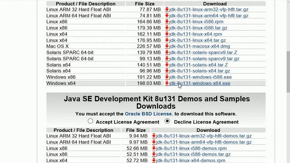
Task: Click download arrow icon for jdk-8u131-solaris-sparcv9.tar.Z
Action: click(x=167, y=53)
